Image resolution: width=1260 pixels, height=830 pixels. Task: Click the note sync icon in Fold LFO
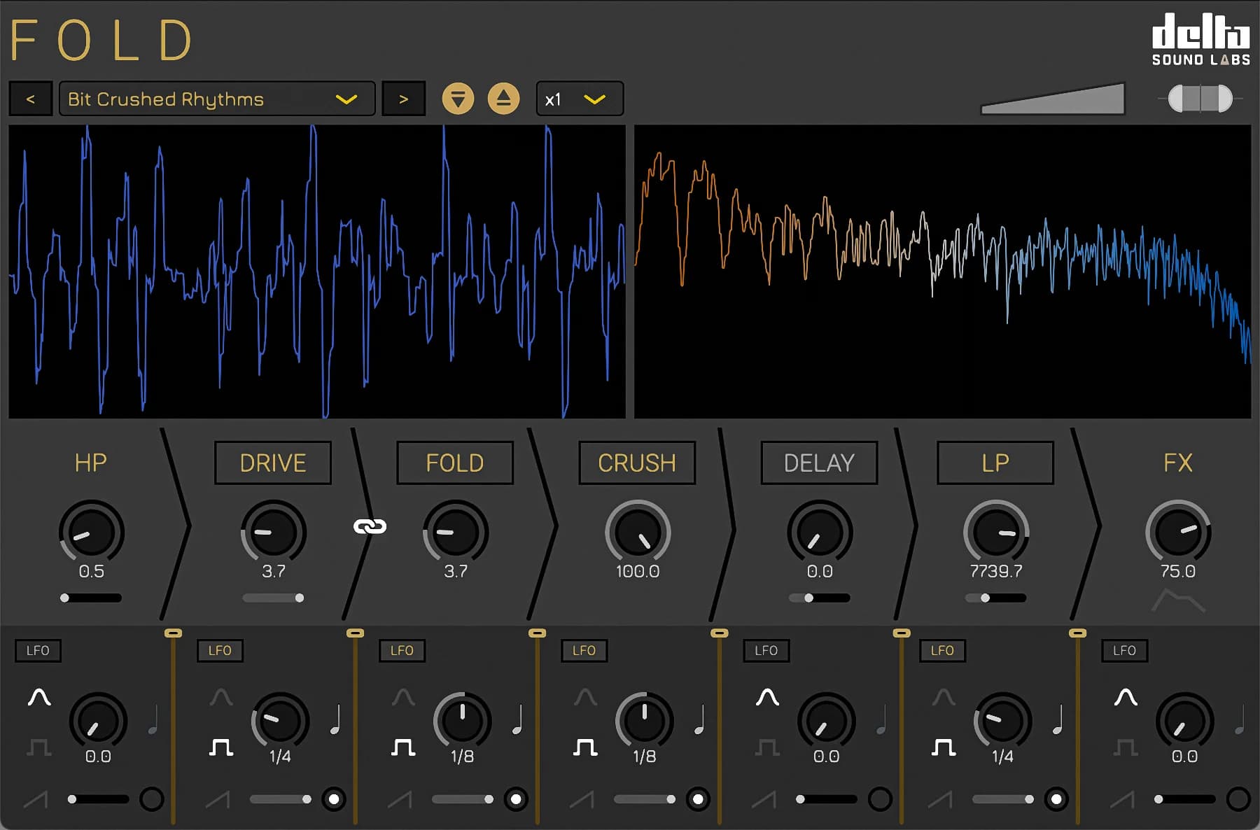point(517,719)
